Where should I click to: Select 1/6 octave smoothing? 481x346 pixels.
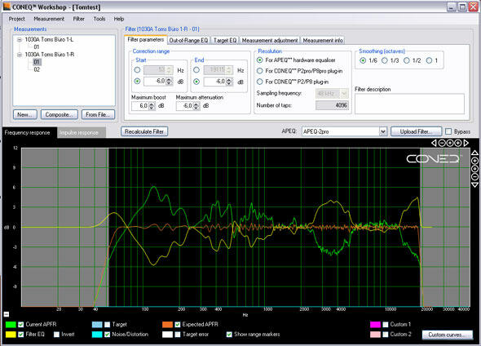pyautogui.click(x=363, y=60)
